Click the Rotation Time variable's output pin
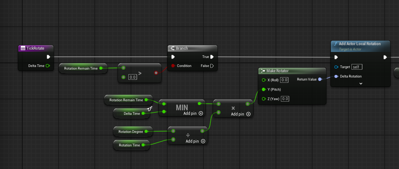399x169 pixels. pos(143,145)
